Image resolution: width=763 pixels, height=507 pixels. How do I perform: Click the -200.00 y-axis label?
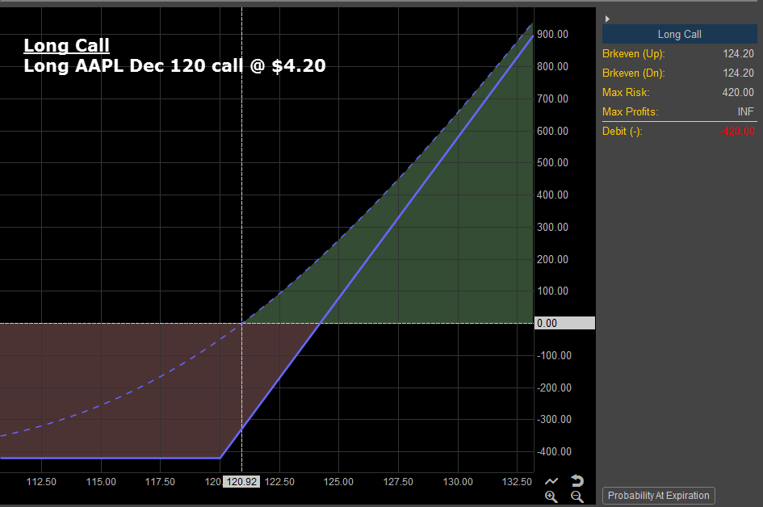click(x=554, y=388)
